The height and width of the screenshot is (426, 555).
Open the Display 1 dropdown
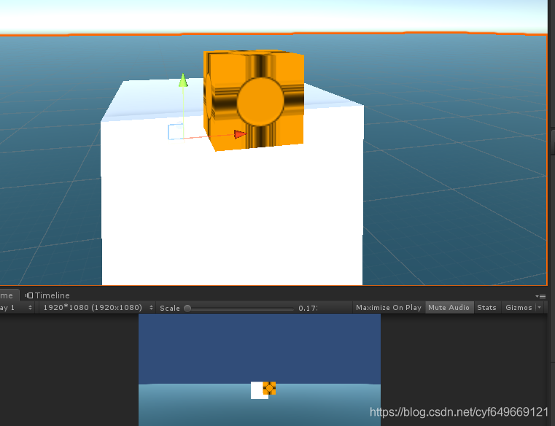(16, 308)
